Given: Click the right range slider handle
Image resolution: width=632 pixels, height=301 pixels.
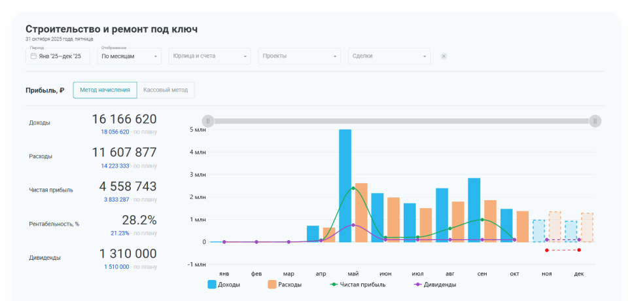Looking at the screenshot, I should pyautogui.click(x=595, y=120).
